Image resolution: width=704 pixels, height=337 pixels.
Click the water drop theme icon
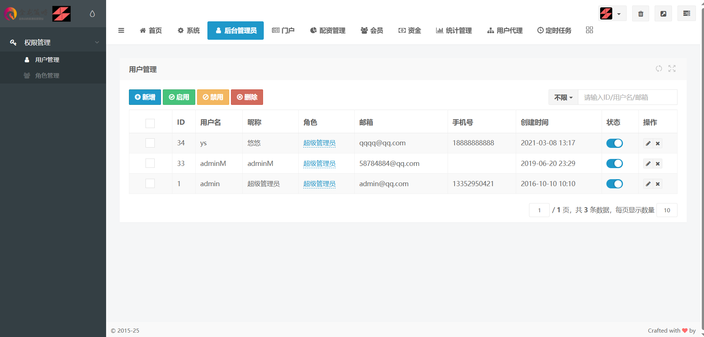tap(92, 14)
